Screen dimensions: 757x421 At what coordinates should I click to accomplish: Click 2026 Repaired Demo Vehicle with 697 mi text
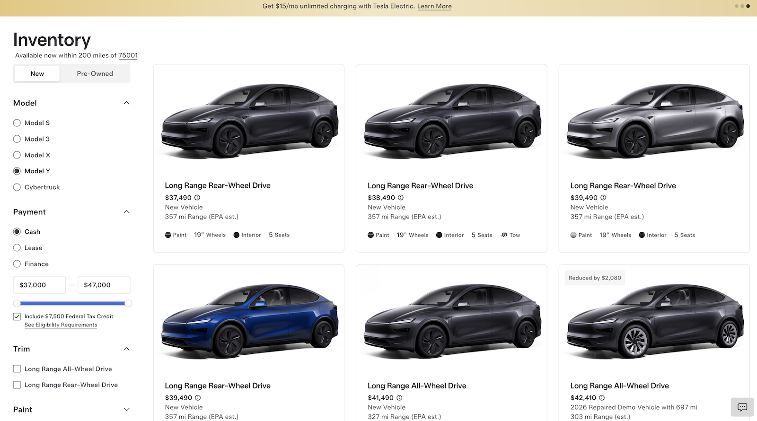click(634, 407)
